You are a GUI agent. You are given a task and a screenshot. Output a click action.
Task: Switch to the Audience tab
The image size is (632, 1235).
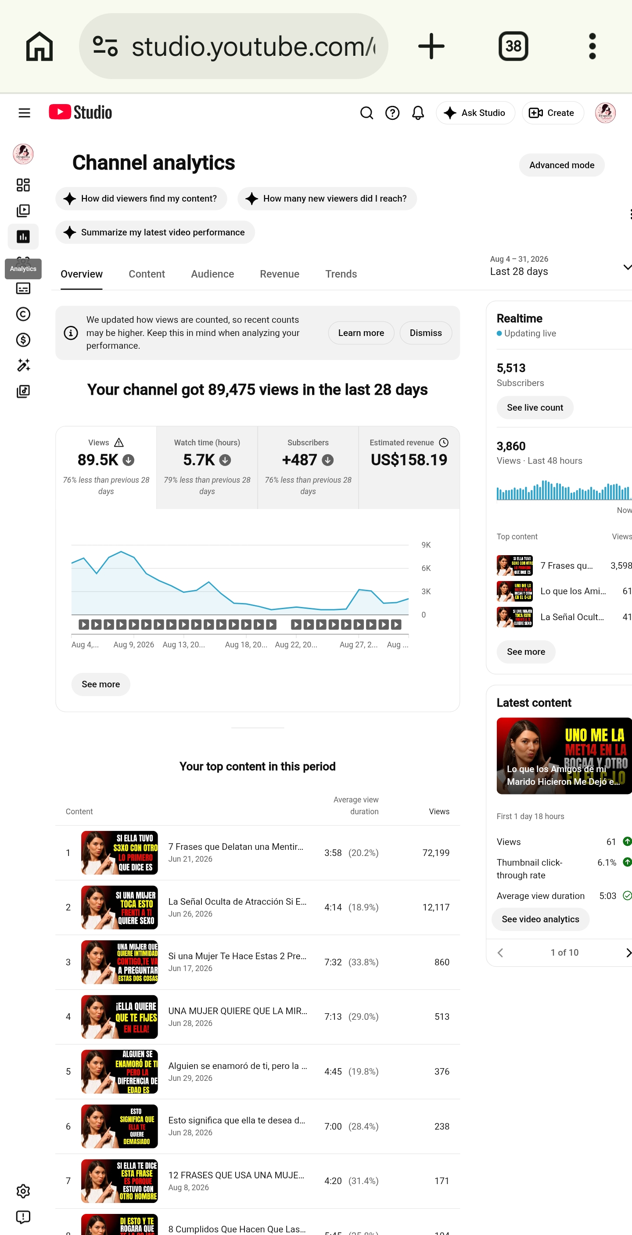click(x=212, y=274)
